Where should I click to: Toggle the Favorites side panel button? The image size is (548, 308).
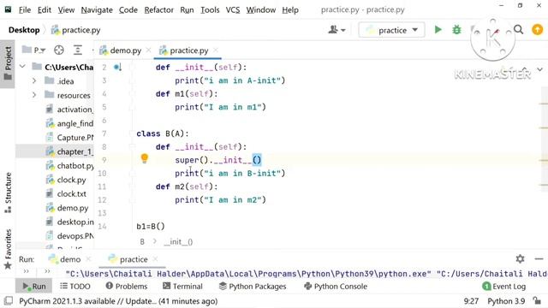coord(8,249)
